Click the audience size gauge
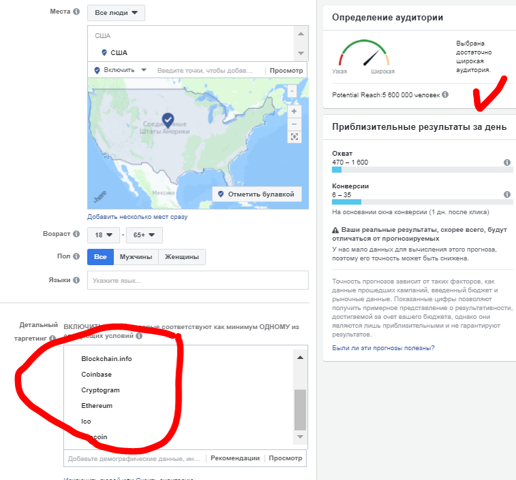Image resolution: width=516 pixels, height=480 pixels. click(x=364, y=53)
